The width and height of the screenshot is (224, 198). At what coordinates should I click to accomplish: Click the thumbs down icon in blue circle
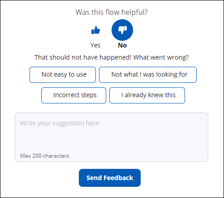(x=122, y=30)
